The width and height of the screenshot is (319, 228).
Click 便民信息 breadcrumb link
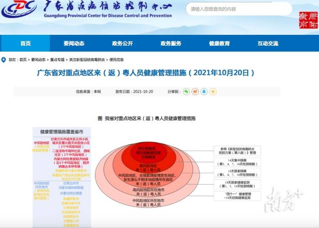117,60
